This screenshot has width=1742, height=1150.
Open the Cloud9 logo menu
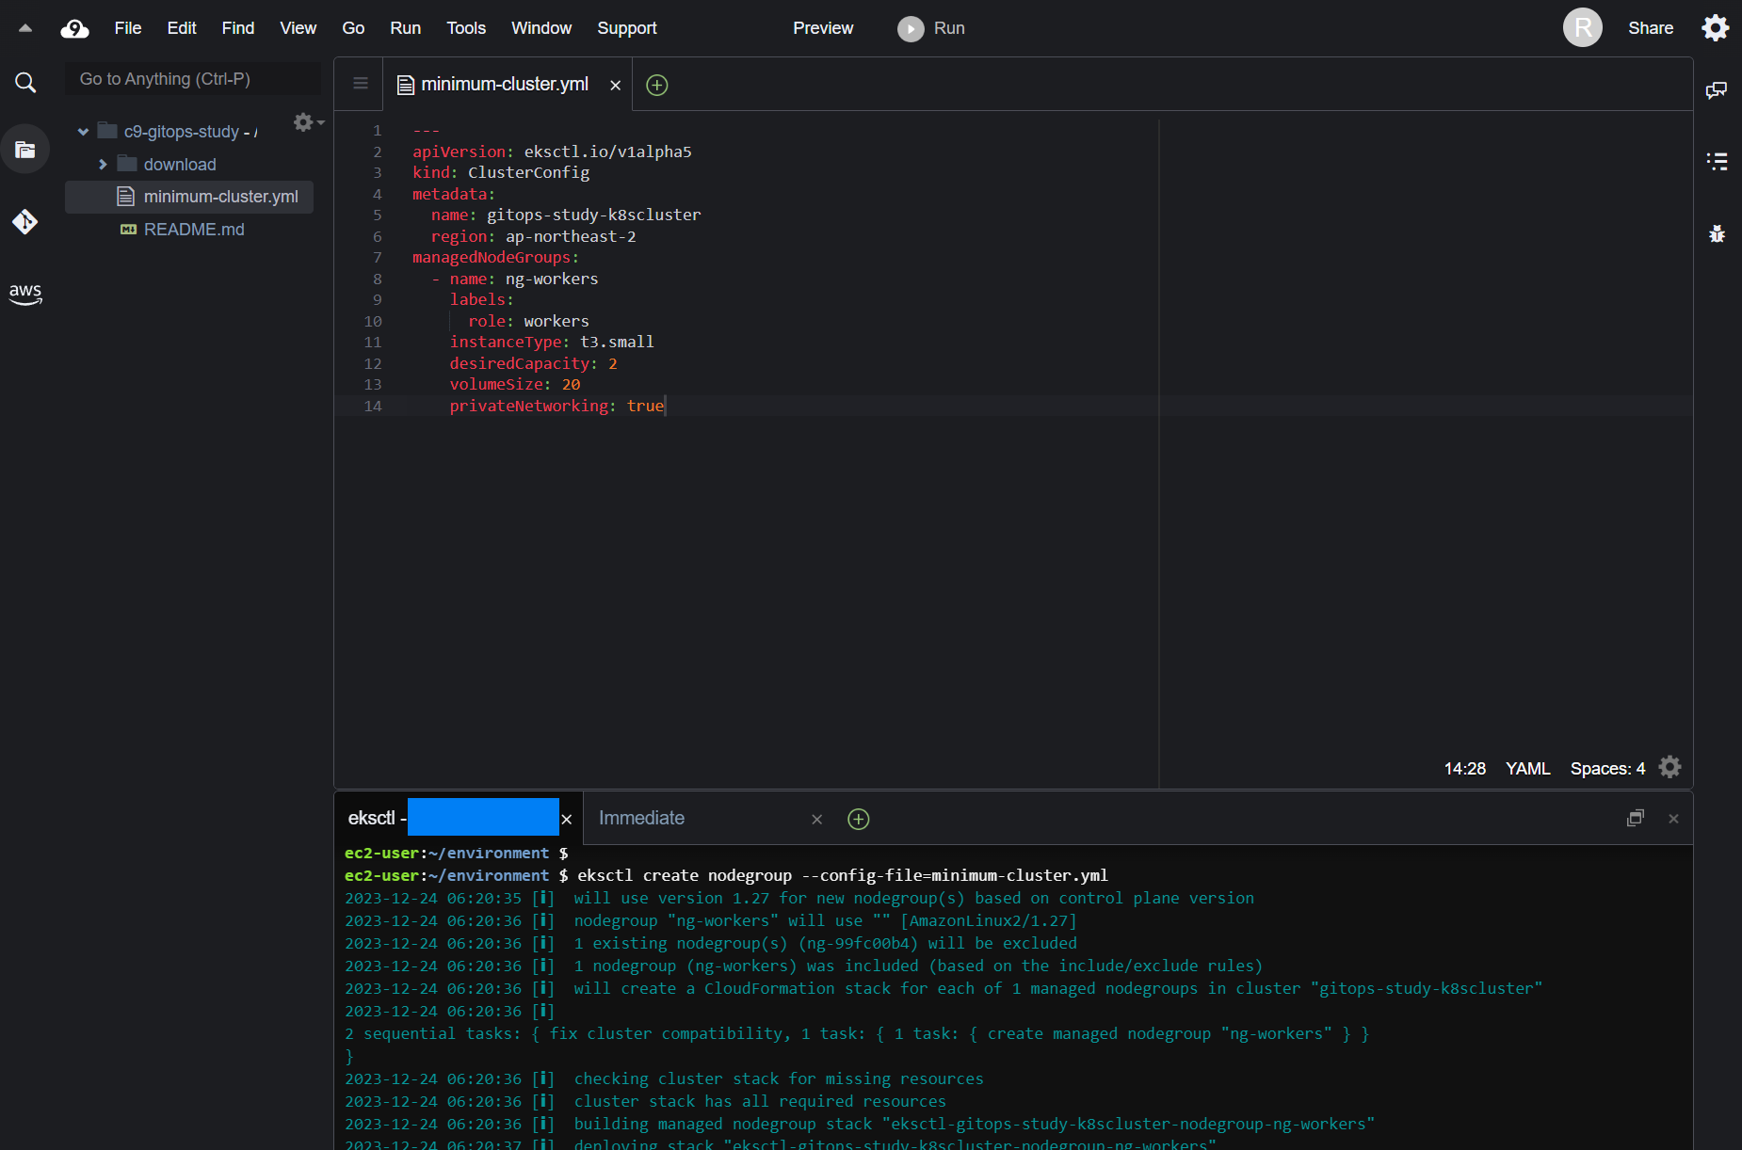(x=74, y=29)
